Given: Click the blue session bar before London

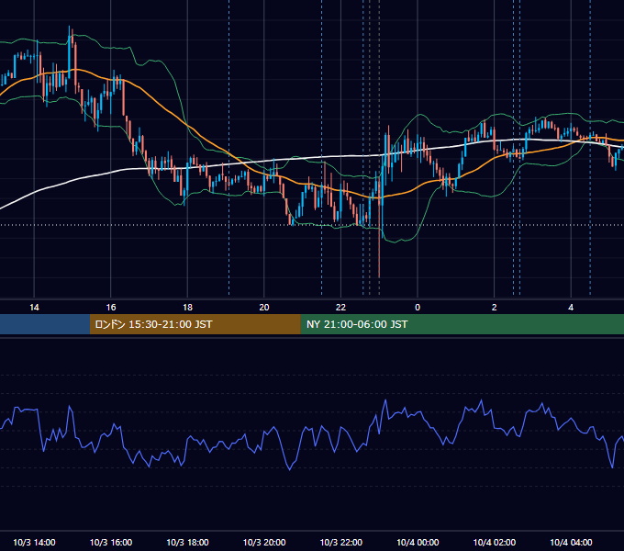Looking at the screenshot, I should [x=45, y=324].
